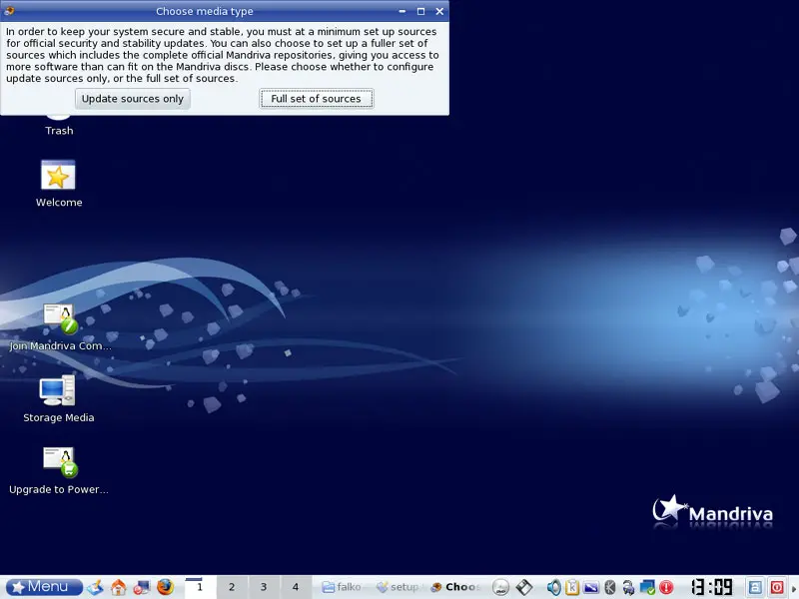Switch to virtual desktop 1
The height and width of the screenshot is (599, 799).
[x=199, y=587]
